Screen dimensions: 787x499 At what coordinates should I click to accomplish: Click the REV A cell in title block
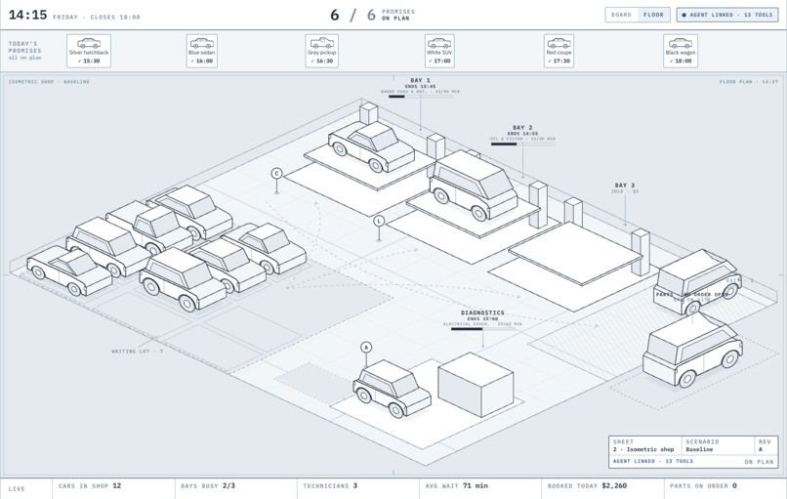(766, 446)
